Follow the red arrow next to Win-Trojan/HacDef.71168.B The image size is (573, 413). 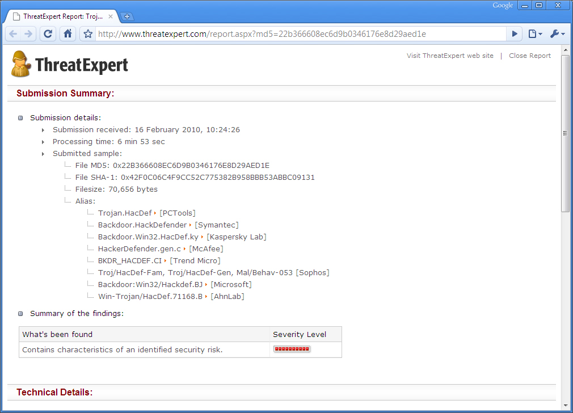click(x=207, y=297)
